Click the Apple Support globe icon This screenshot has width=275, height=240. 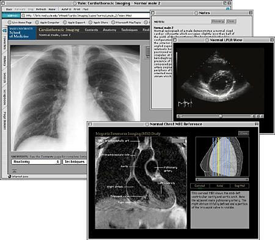(65, 23)
